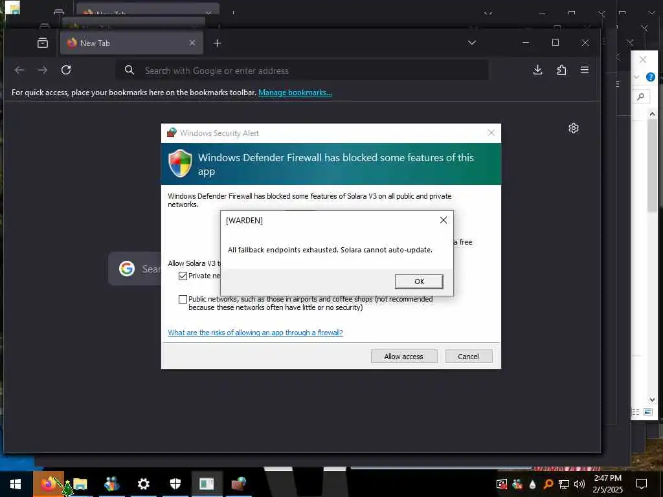Open volume control in system tray

579,484
